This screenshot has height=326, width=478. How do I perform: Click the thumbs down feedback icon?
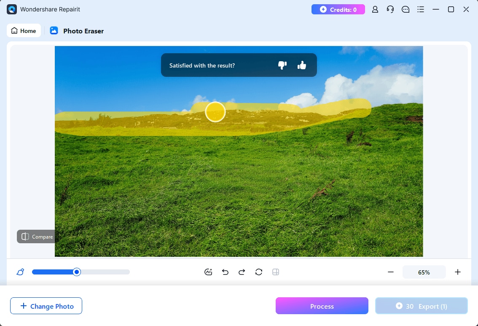coord(282,65)
